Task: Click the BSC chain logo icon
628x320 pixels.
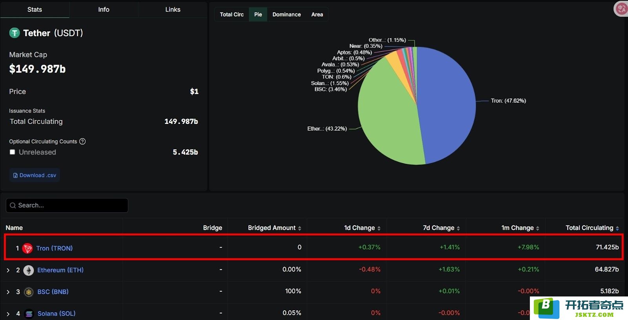Action: click(x=29, y=292)
